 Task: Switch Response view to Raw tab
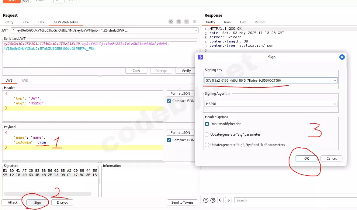[227, 22]
